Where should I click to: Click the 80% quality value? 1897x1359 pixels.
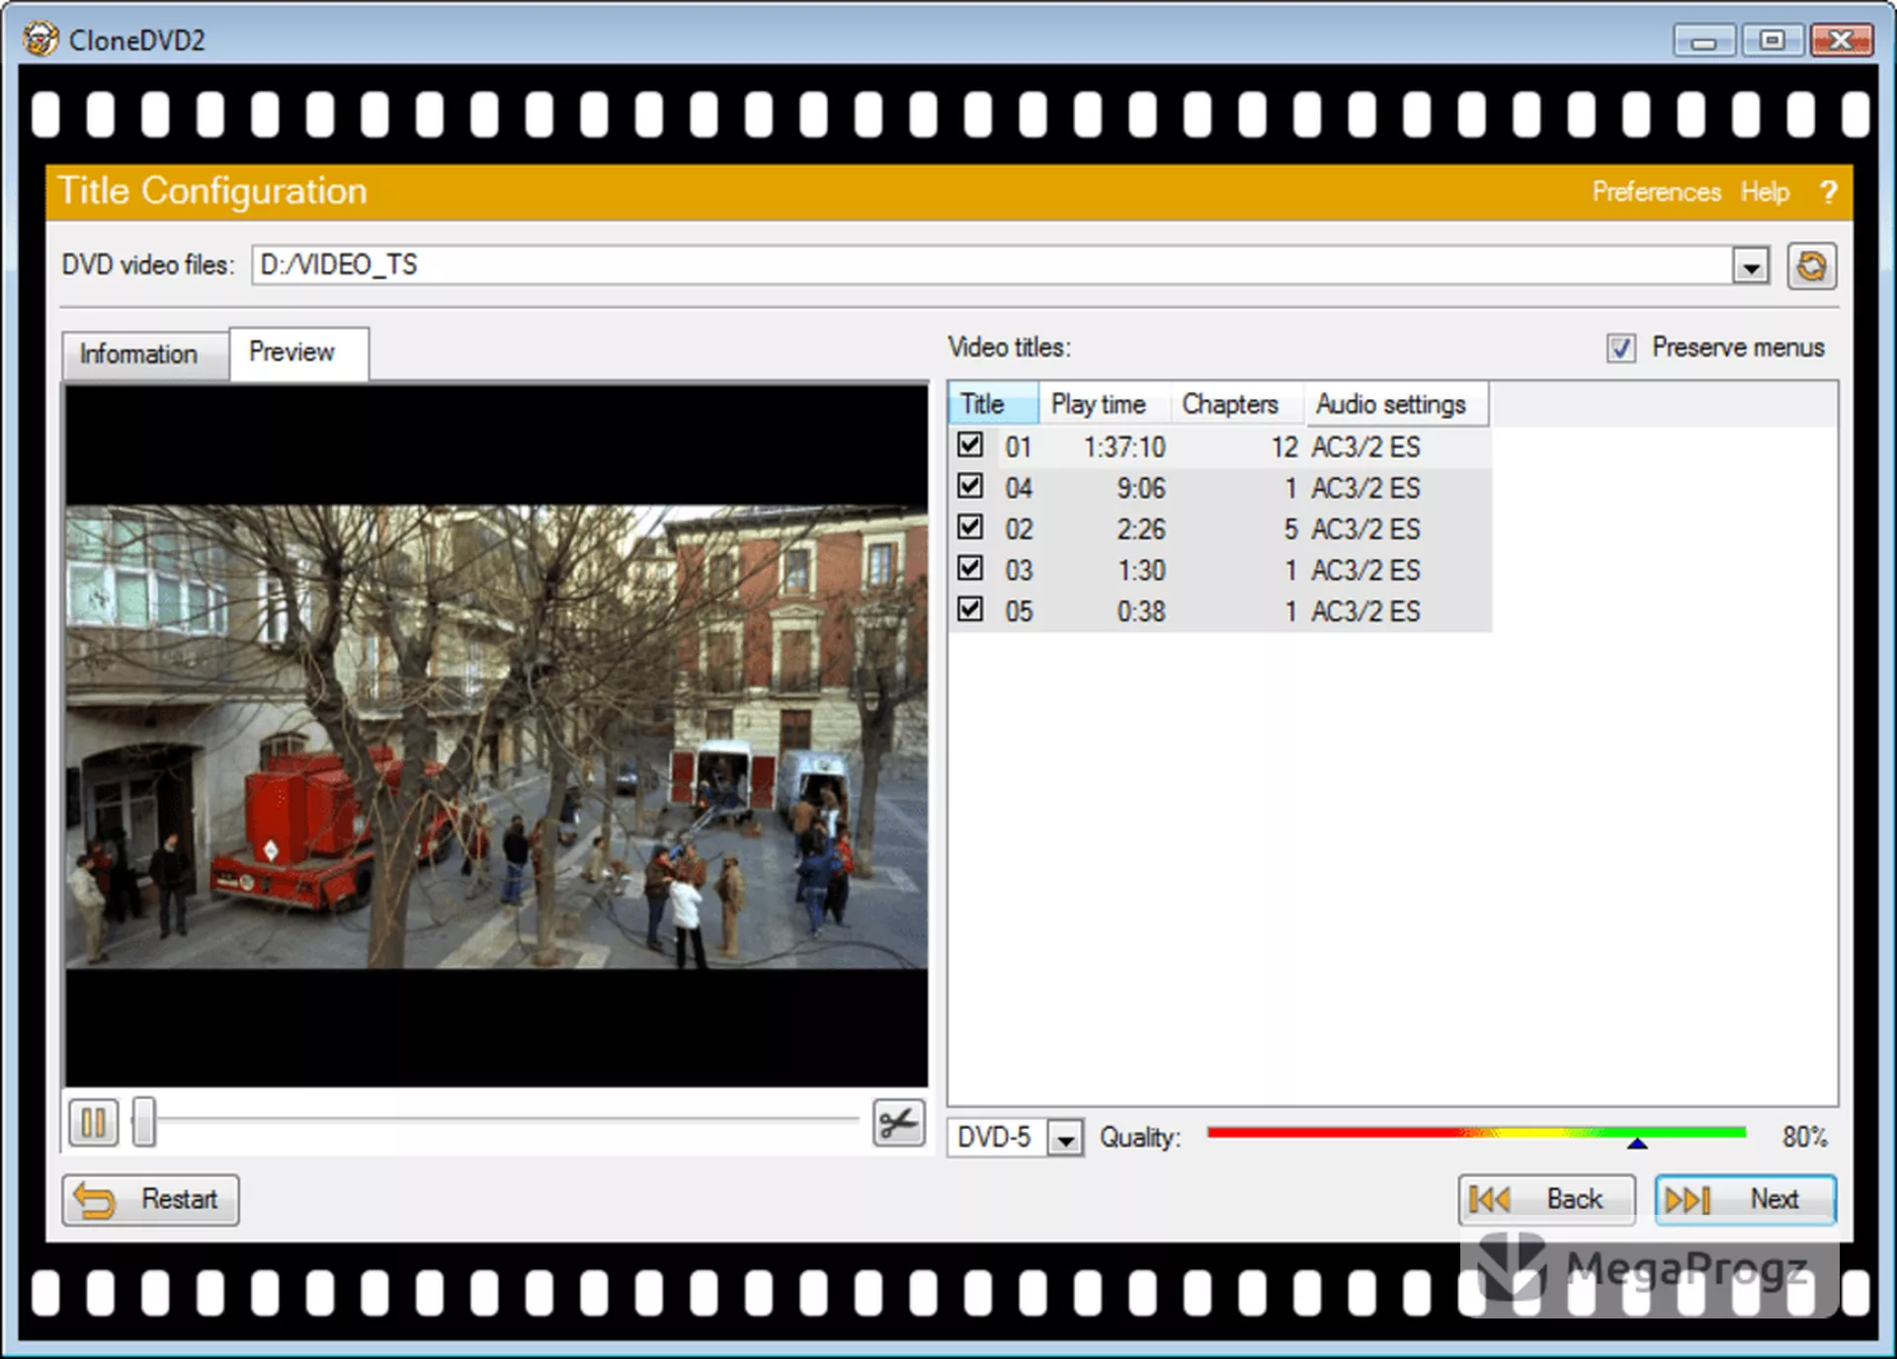(x=1804, y=1137)
